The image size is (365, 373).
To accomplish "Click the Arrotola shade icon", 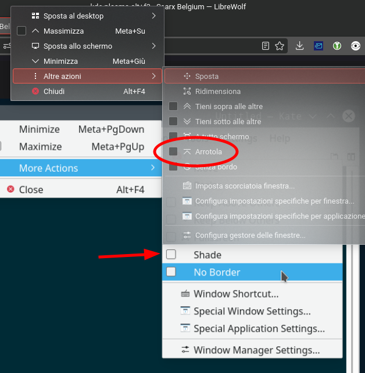I will 187,151.
